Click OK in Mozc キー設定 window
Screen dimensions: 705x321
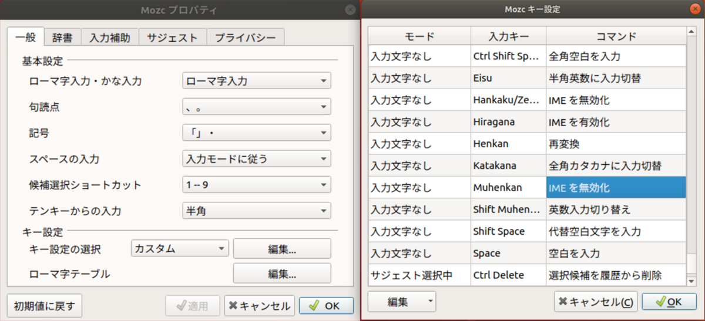click(x=669, y=302)
